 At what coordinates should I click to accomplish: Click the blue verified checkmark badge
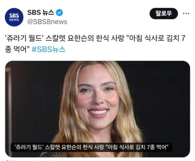pos(59,13)
